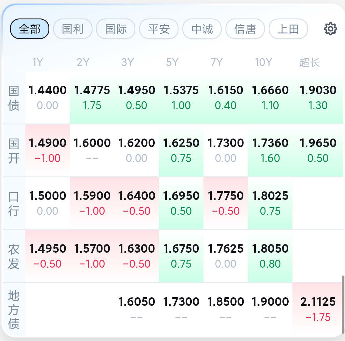Click the 超长 column header
The image size is (345, 341).
click(309, 62)
